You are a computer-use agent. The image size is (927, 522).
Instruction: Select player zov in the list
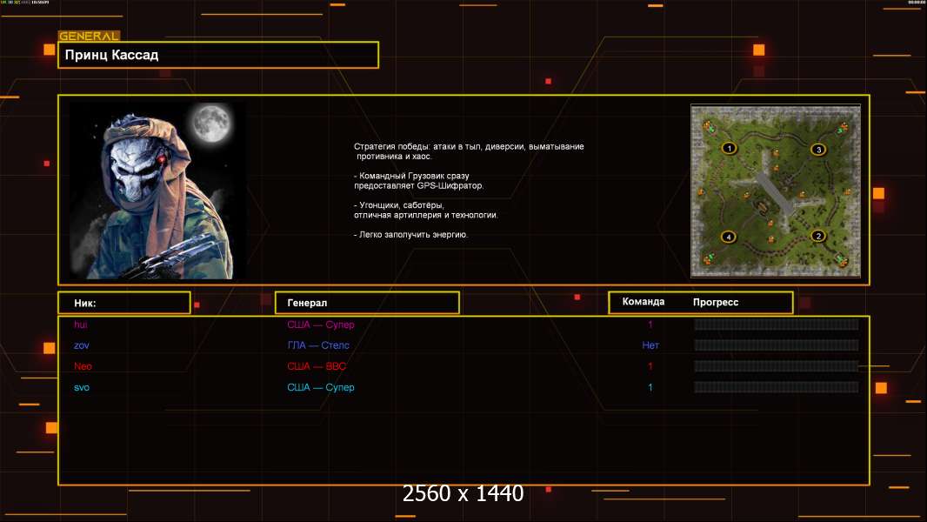[x=82, y=345]
